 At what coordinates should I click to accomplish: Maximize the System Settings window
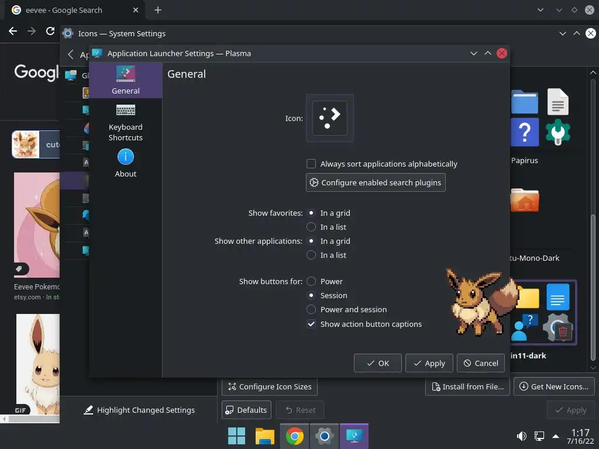coord(576,33)
